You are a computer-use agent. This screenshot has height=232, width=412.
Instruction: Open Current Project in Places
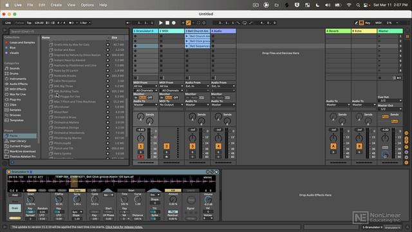point(20,146)
